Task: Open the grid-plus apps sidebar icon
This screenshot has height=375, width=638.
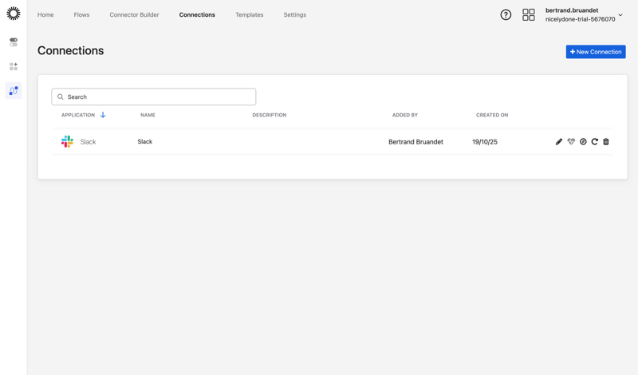Action: tap(14, 66)
